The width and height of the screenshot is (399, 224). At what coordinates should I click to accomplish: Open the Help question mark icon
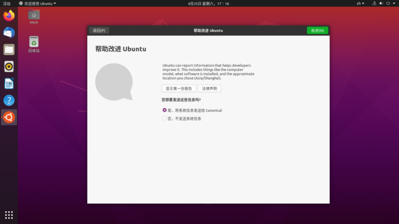pyautogui.click(x=9, y=100)
